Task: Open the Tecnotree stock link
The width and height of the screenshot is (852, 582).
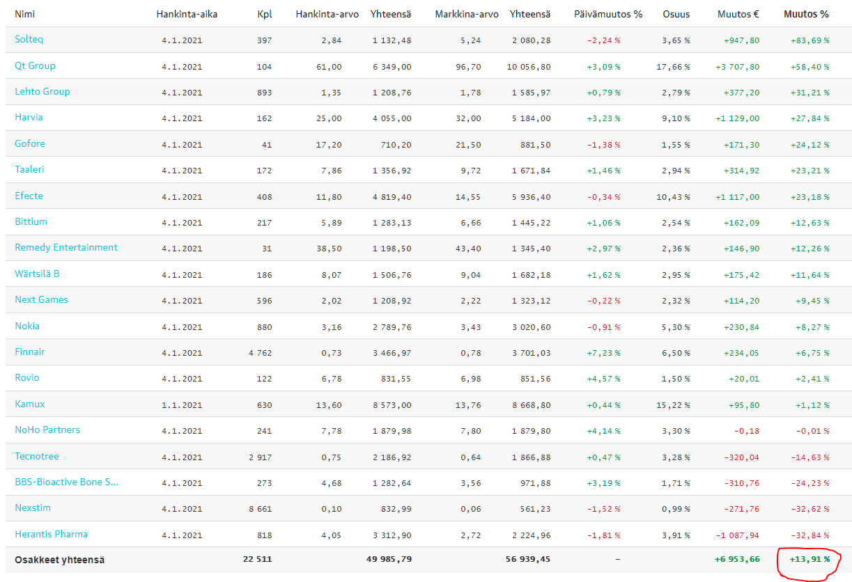Action: click(37, 456)
